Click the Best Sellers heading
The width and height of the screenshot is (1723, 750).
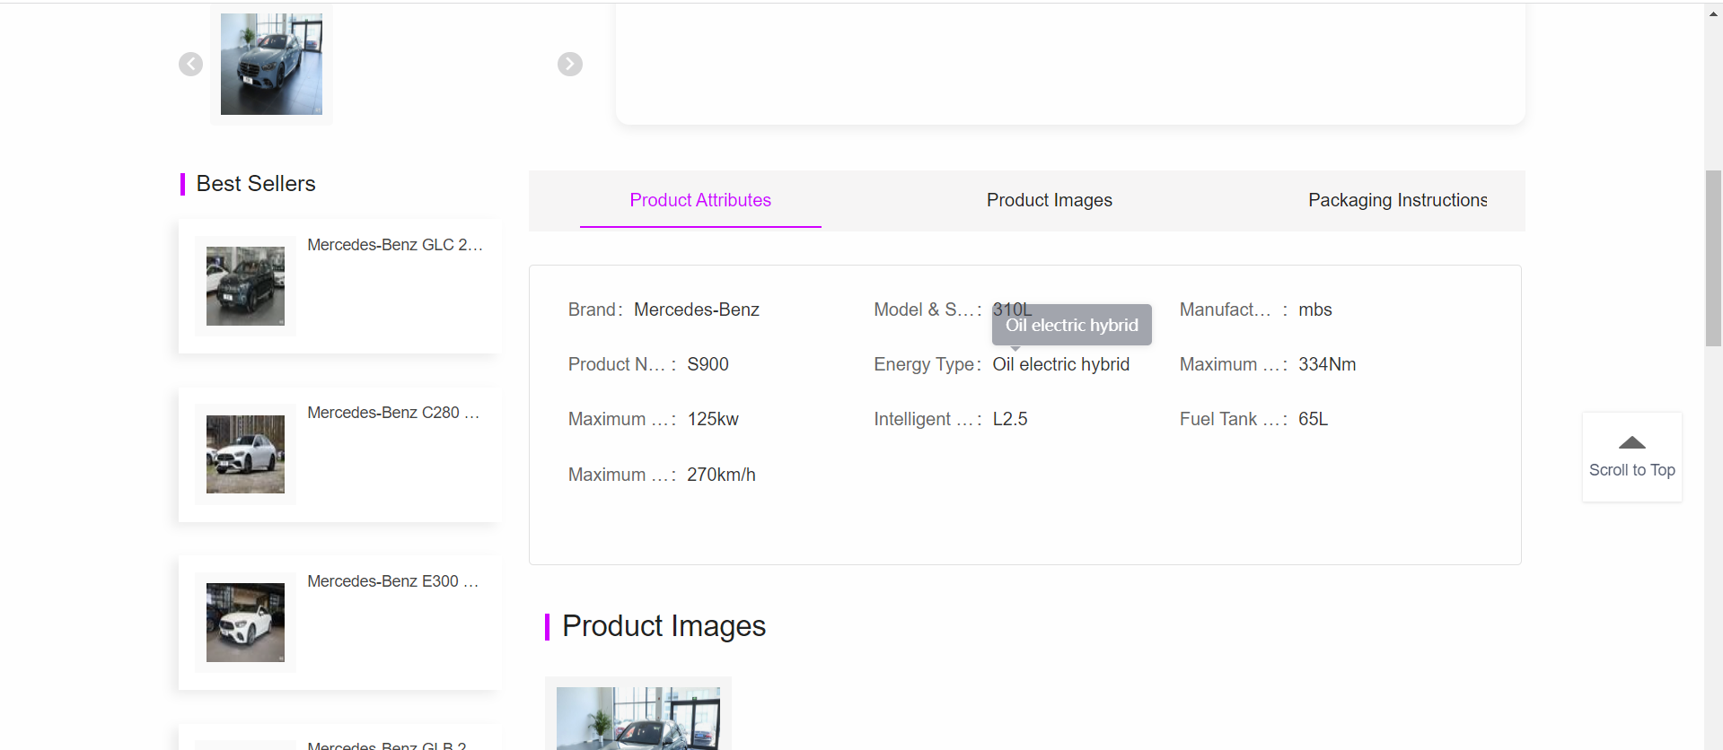(256, 184)
